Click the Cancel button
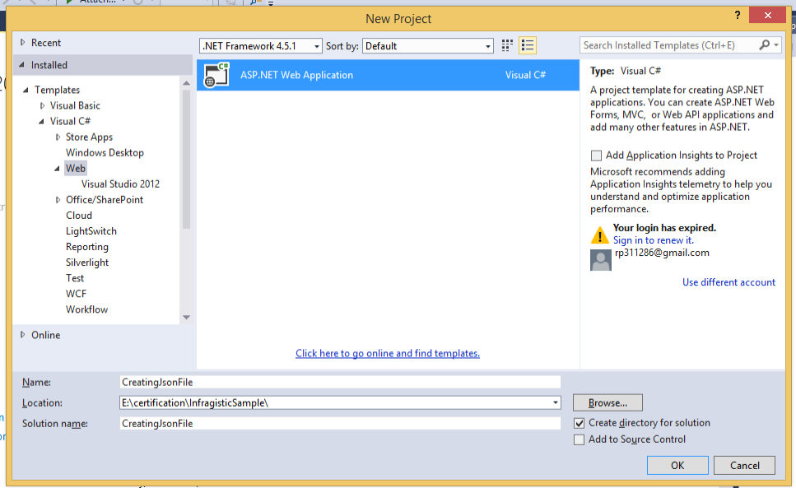 [744, 465]
